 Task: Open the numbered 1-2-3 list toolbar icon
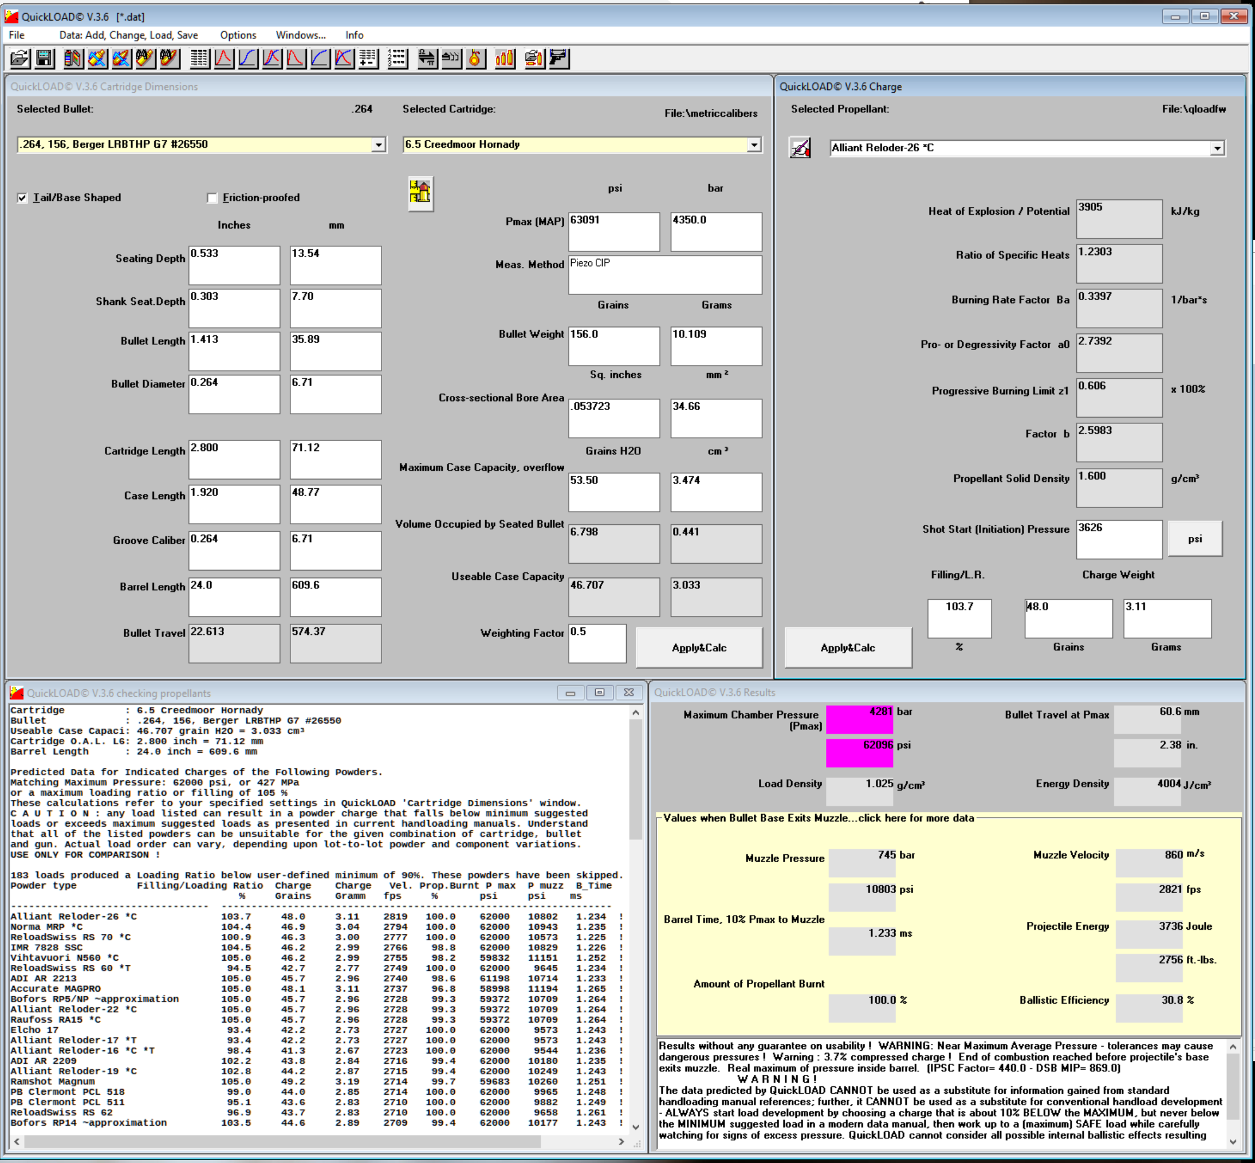[x=398, y=58]
